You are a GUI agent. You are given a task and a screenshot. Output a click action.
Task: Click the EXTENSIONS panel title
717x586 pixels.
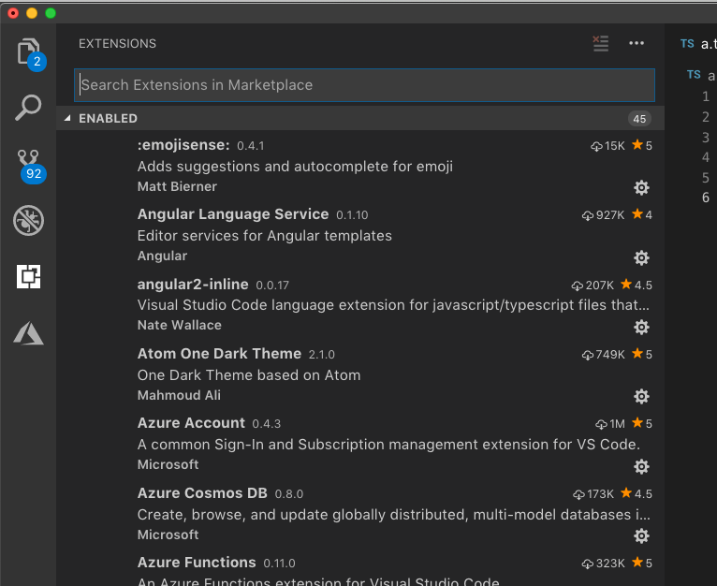(117, 43)
